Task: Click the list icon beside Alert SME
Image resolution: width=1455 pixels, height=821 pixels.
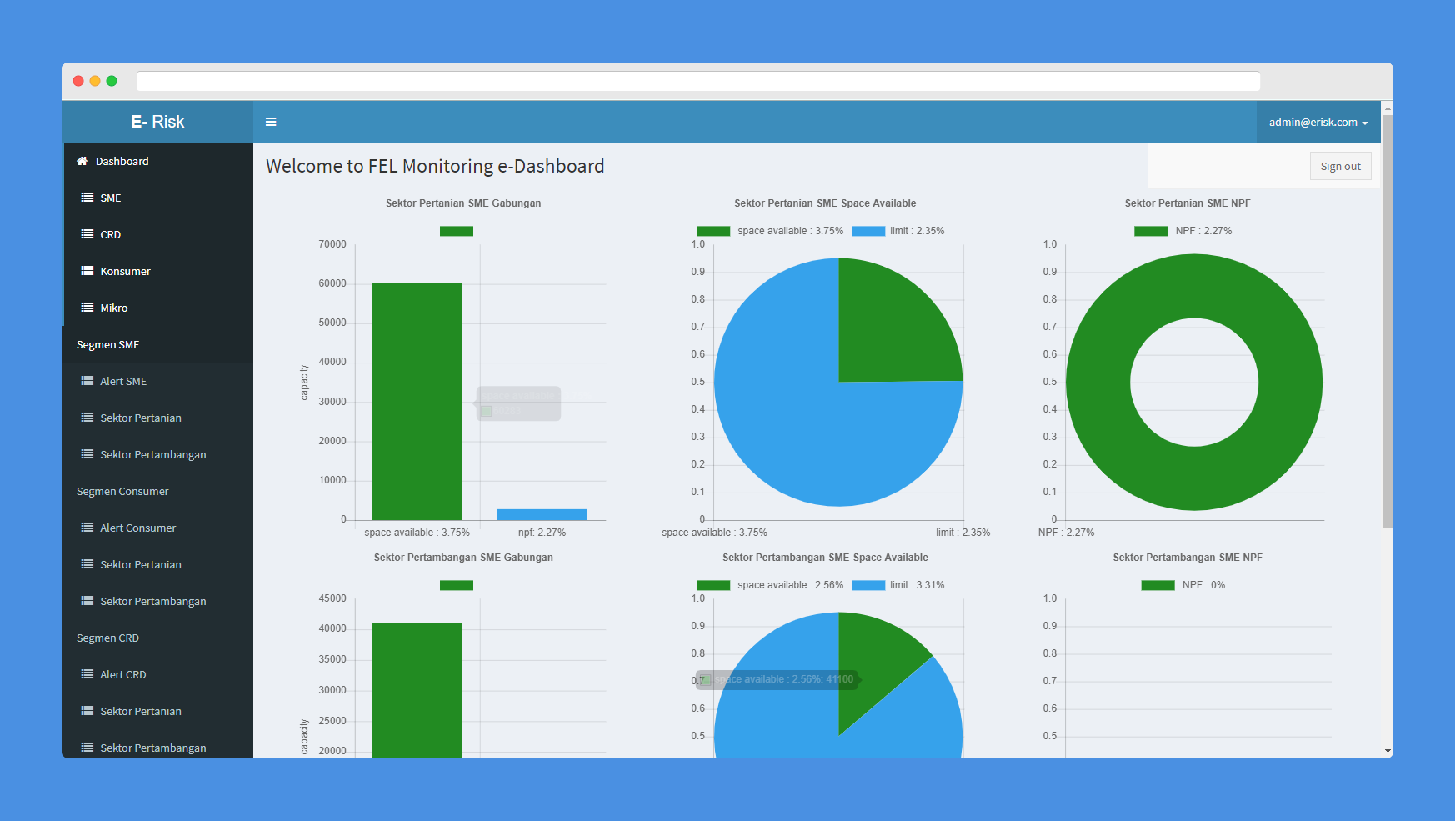Action: click(x=87, y=381)
